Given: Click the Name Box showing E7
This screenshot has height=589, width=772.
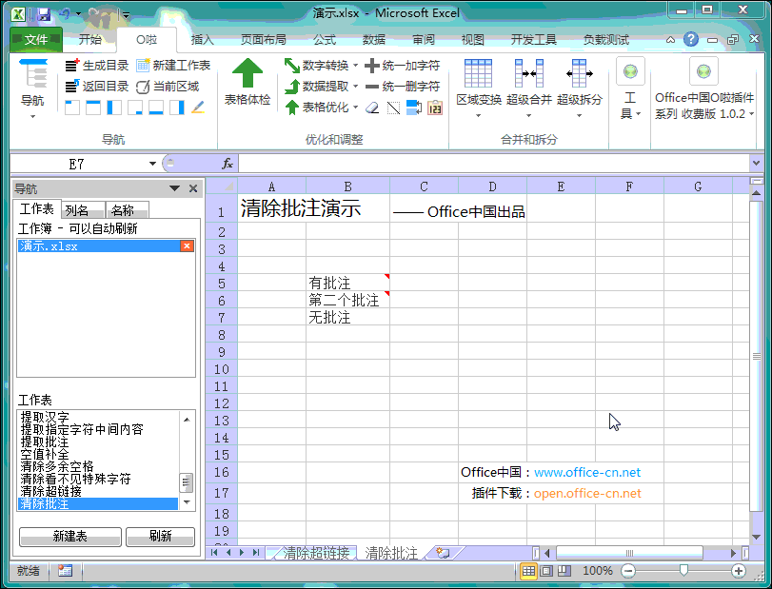Looking at the screenshot, I should point(77,164).
